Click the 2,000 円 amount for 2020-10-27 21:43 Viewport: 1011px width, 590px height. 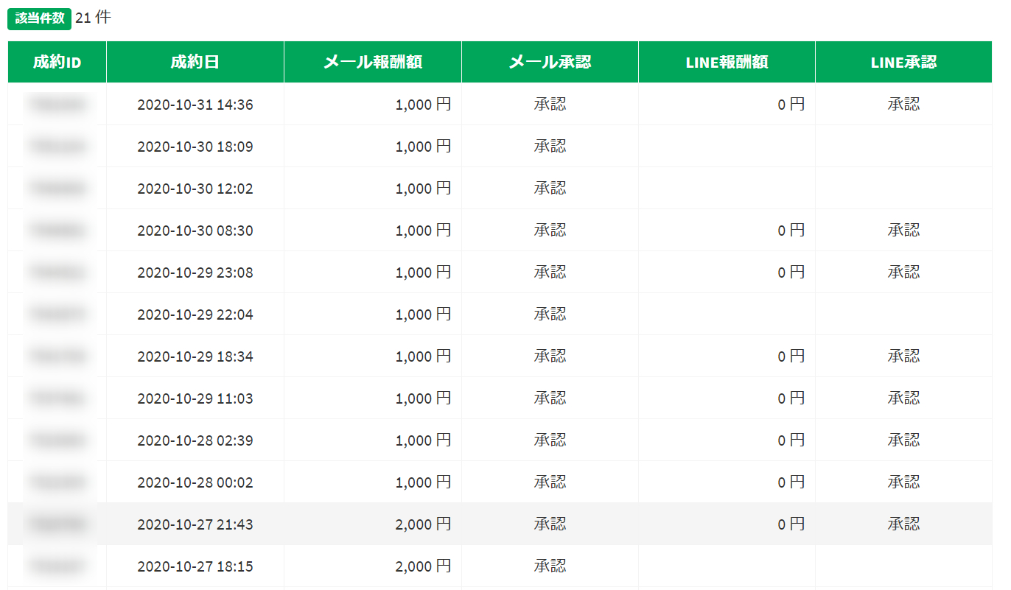[x=423, y=524]
